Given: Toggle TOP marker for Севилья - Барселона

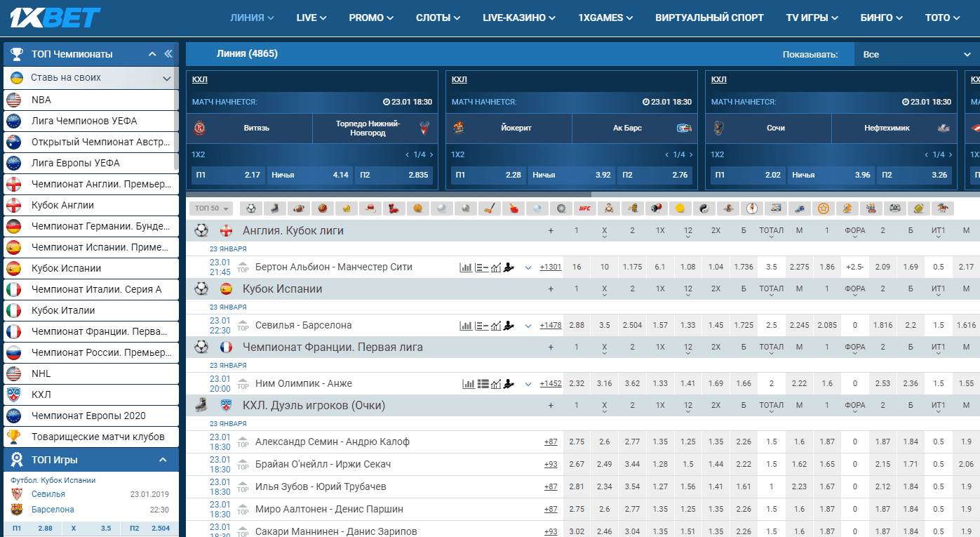Looking at the screenshot, I should [243, 326].
